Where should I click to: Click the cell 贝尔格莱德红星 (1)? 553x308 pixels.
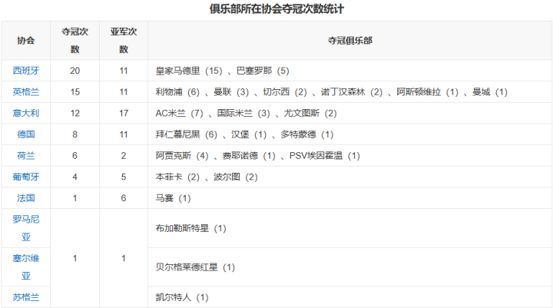pyautogui.click(x=350, y=267)
